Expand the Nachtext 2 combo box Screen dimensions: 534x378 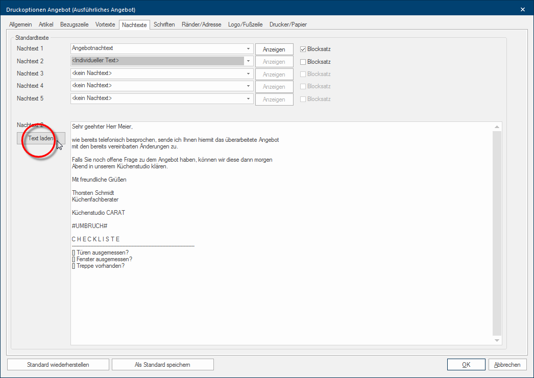pyautogui.click(x=248, y=61)
